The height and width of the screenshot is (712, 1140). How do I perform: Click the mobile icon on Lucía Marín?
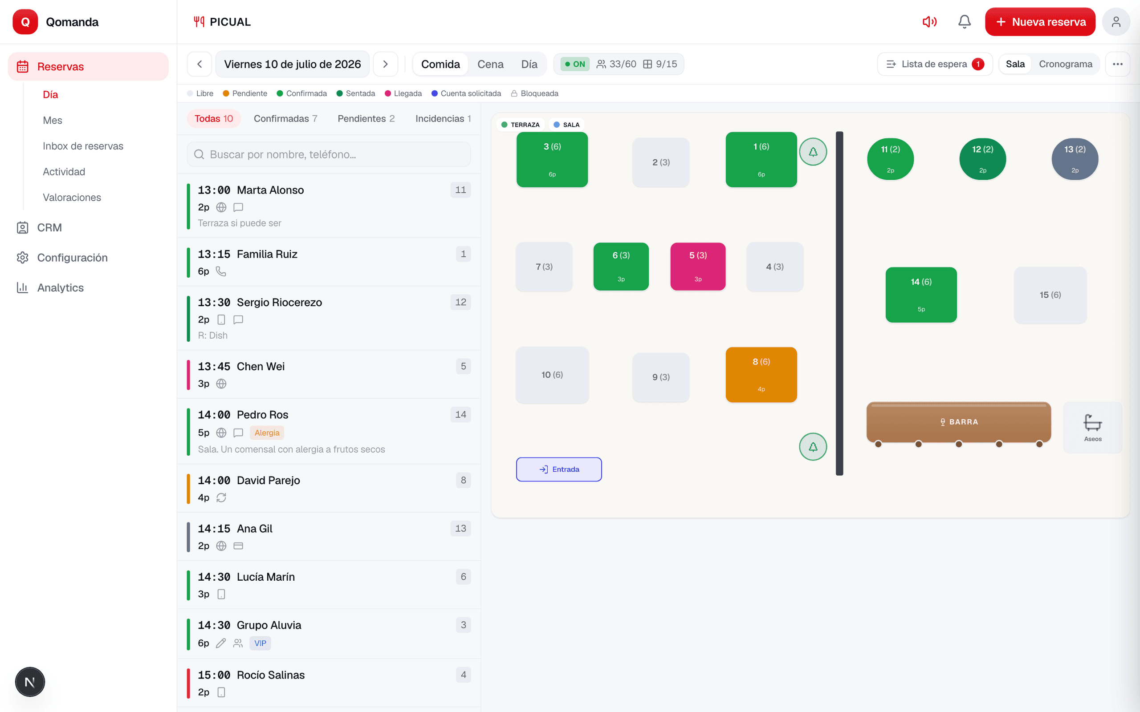click(x=221, y=594)
